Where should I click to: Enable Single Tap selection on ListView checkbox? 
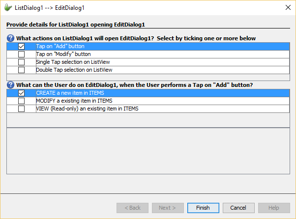point(21,62)
